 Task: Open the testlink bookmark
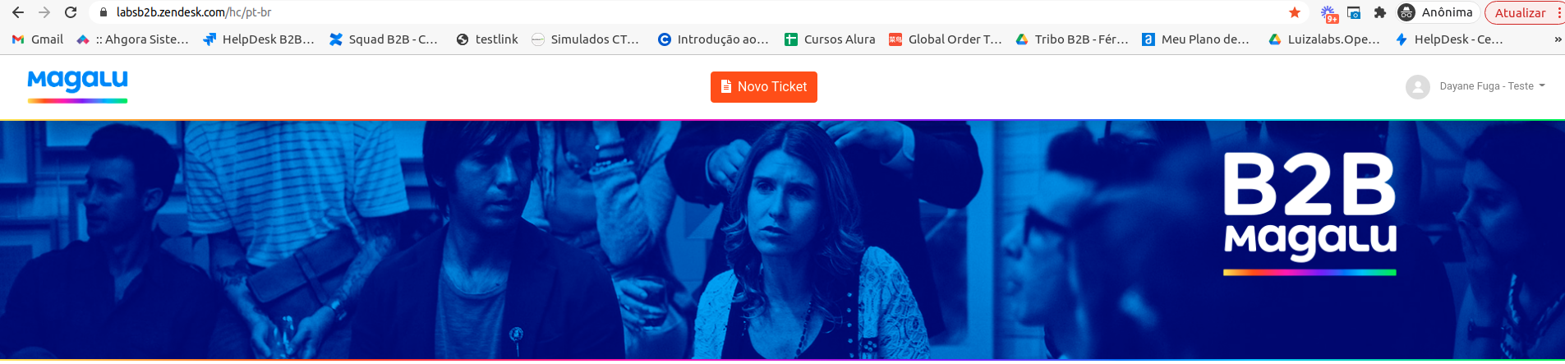point(487,39)
